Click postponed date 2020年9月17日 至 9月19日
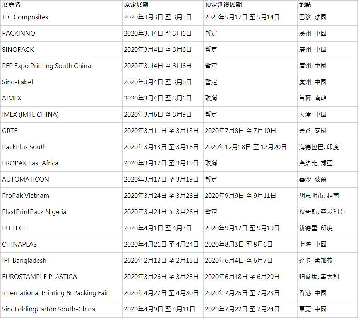358x318 pixels. pos(242,228)
